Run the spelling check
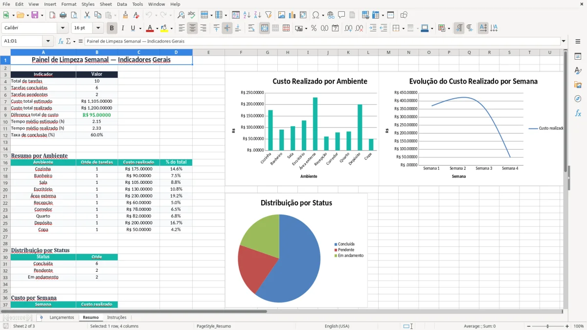 [192, 15]
